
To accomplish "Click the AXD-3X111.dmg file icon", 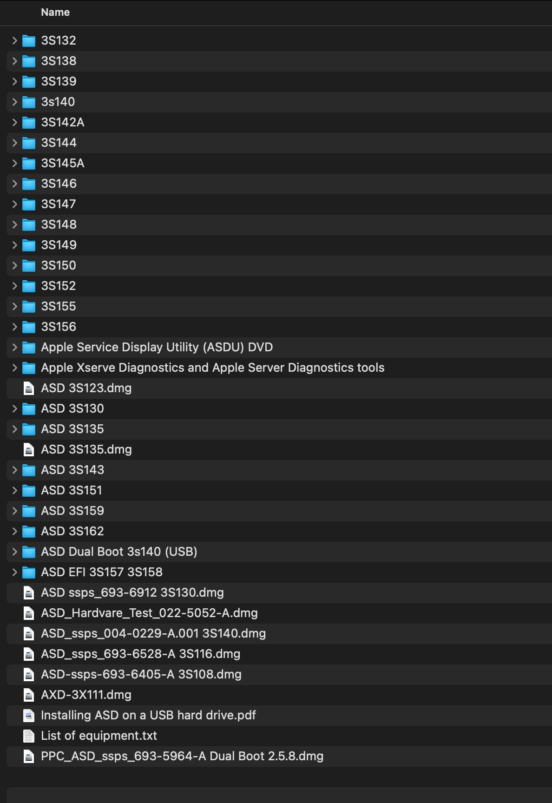I will (29, 695).
